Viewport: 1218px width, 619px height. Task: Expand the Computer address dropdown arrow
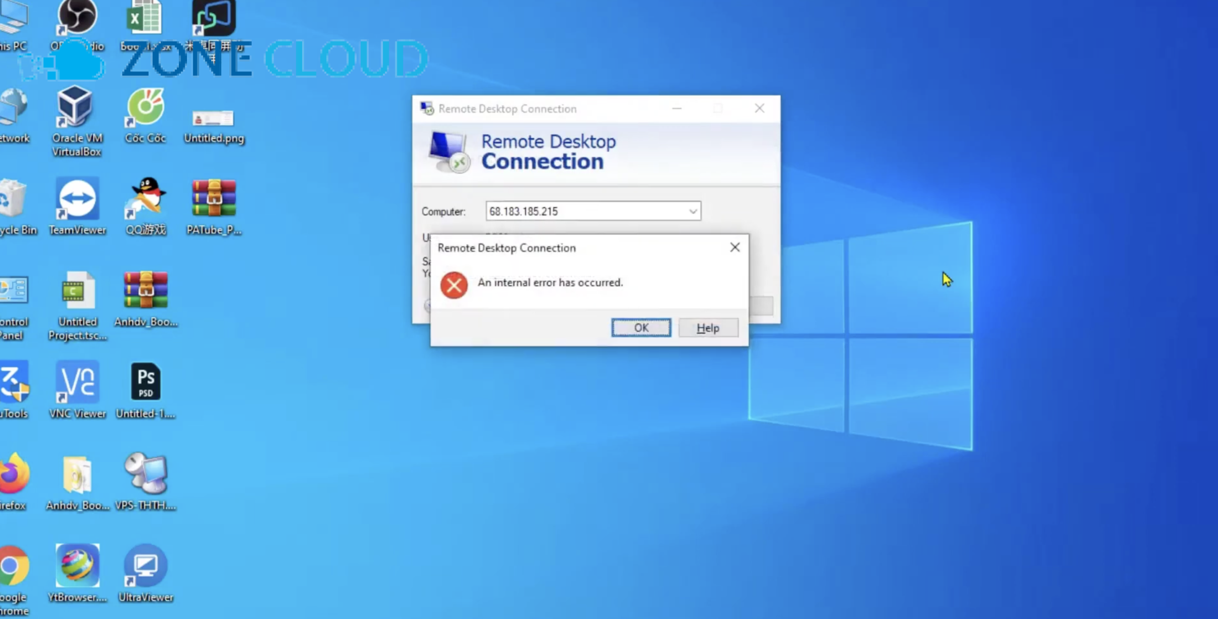tap(693, 211)
